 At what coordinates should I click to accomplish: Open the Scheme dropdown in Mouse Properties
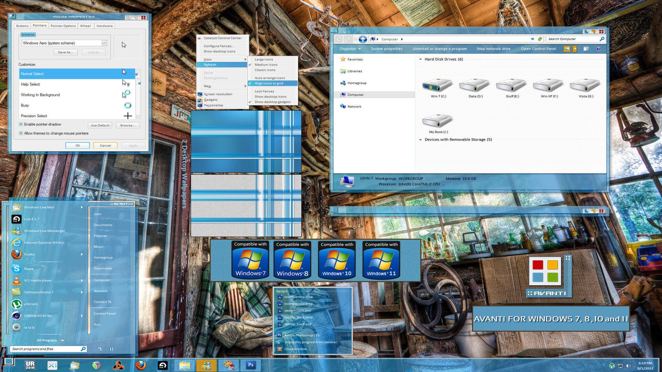pos(104,43)
